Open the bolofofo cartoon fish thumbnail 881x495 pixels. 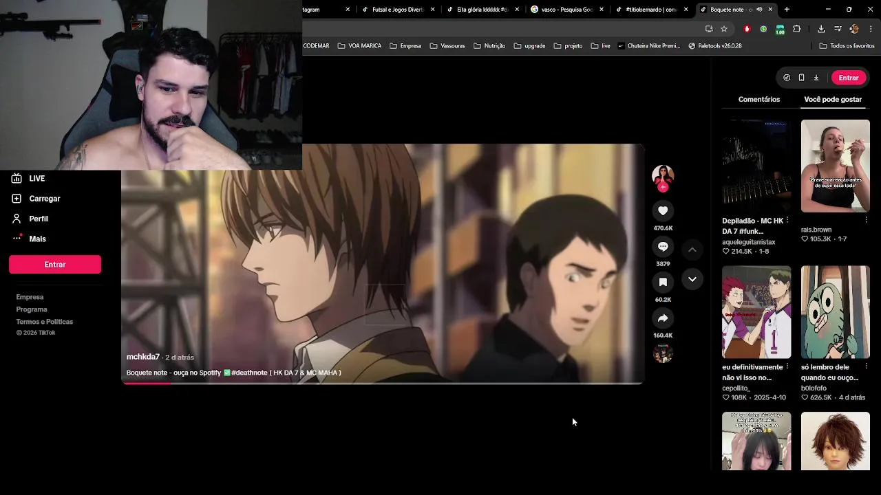coord(836,312)
